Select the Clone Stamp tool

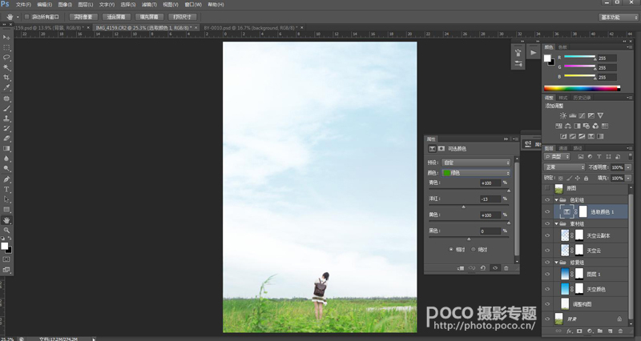[6, 118]
